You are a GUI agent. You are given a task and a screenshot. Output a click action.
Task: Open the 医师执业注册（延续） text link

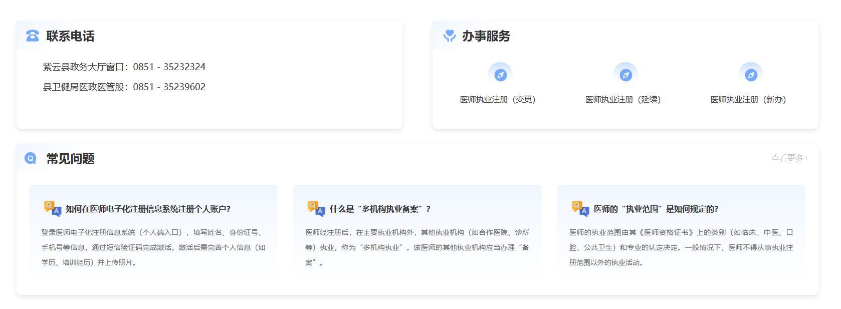(x=623, y=100)
